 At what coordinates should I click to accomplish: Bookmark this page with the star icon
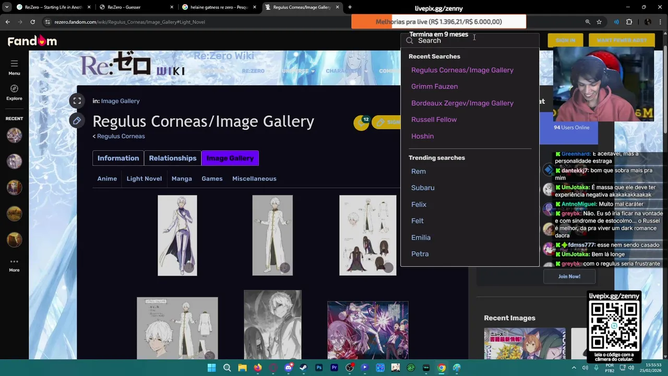pyautogui.click(x=599, y=22)
